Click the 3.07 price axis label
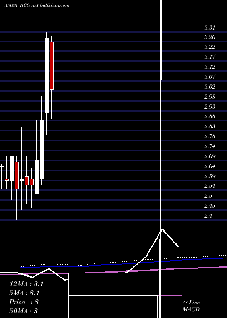Screen dimensions: 227x318 210,76
